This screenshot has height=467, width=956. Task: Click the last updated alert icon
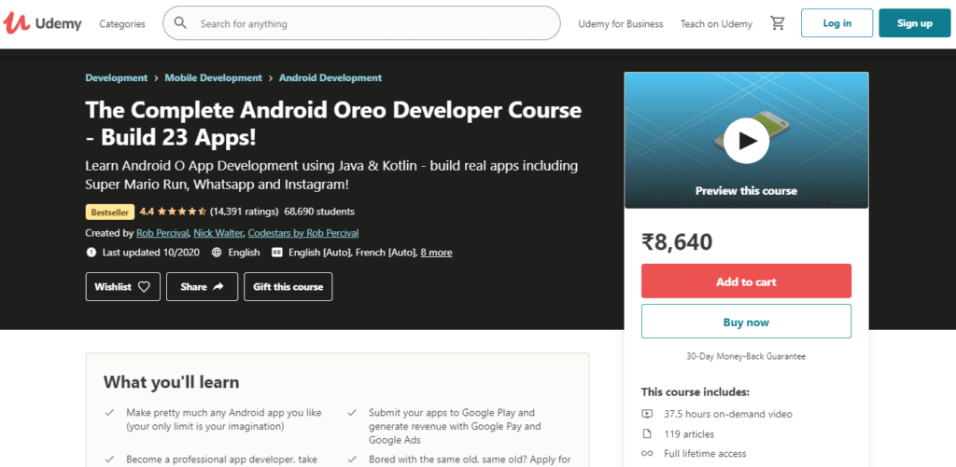(91, 252)
